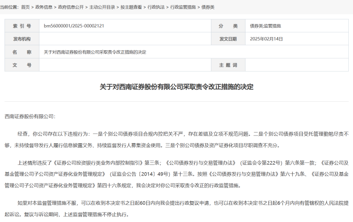Image resolution: width=353 pixels, height=222 pixels.
Task: Click the 文号 label cell
Action: coord(22,65)
